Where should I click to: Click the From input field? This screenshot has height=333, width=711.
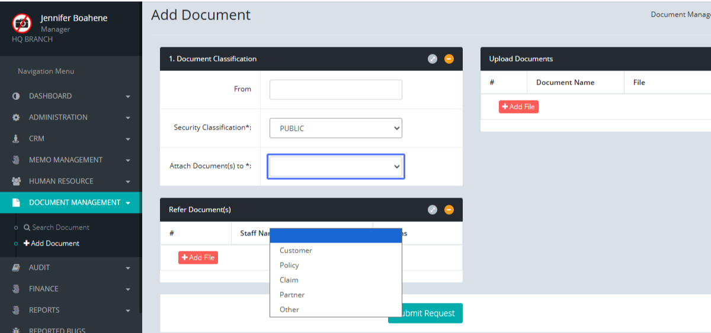coord(335,90)
